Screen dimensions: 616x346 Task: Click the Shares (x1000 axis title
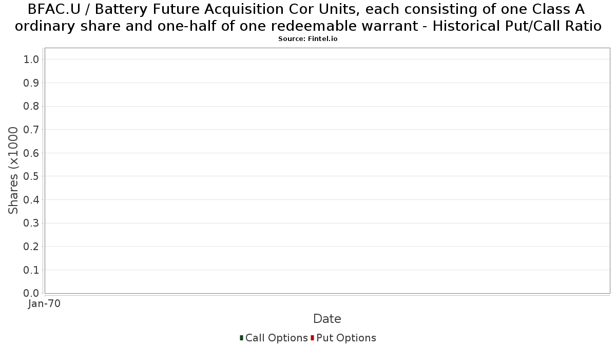coord(13,171)
